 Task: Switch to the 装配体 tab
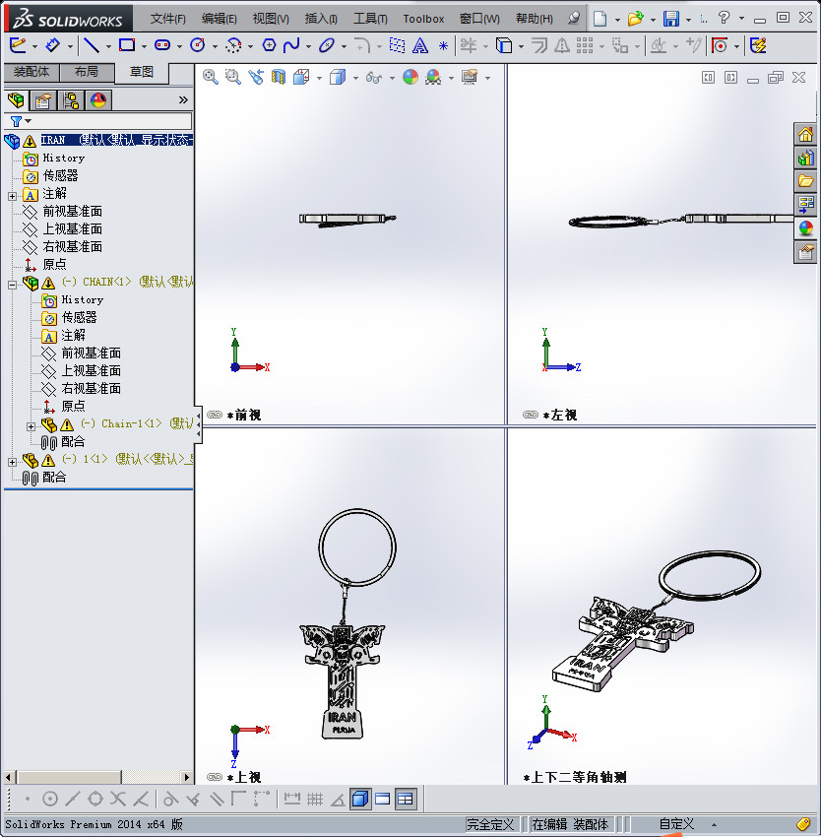(32, 72)
